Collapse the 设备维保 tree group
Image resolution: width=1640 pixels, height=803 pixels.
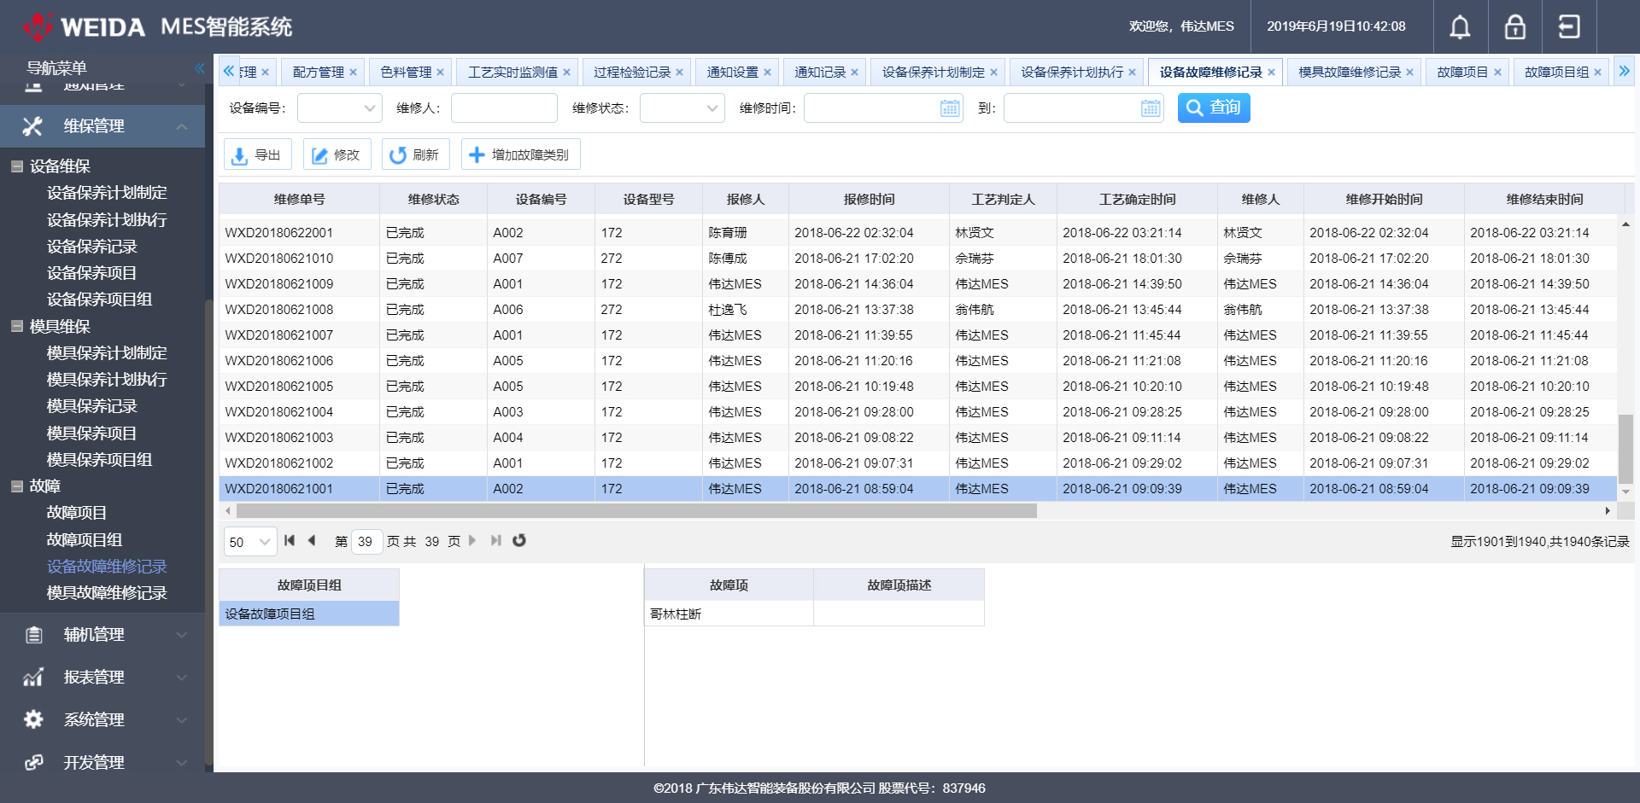point(17,166)
